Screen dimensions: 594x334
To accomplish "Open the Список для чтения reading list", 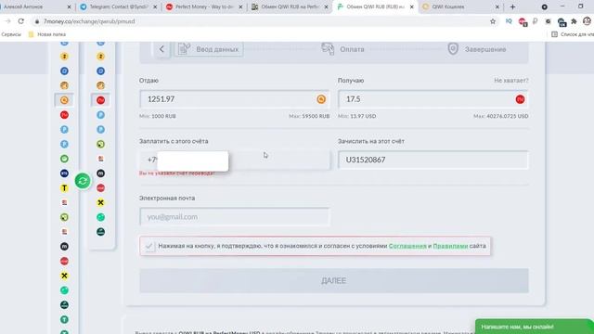I will 573,34.
